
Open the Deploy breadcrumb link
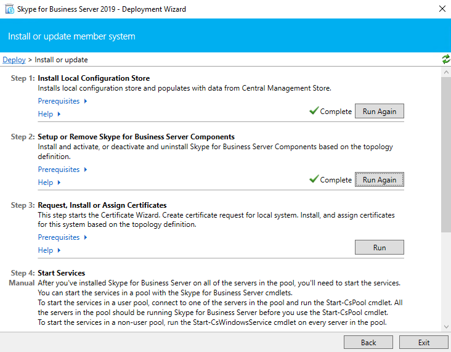click(14, 60)
